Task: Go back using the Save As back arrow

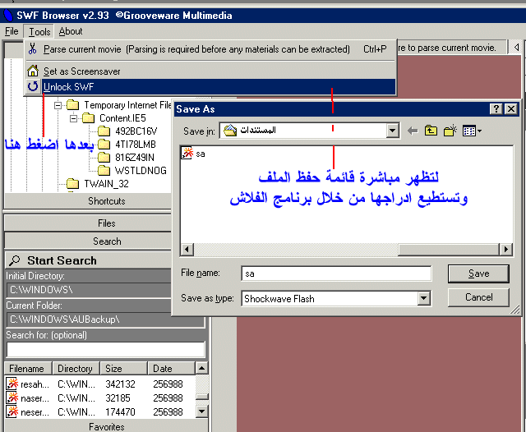Action: pyautogui.click(x=413, y=131)
